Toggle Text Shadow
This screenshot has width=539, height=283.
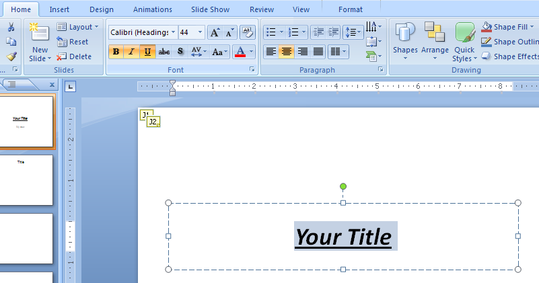point(180,52)
